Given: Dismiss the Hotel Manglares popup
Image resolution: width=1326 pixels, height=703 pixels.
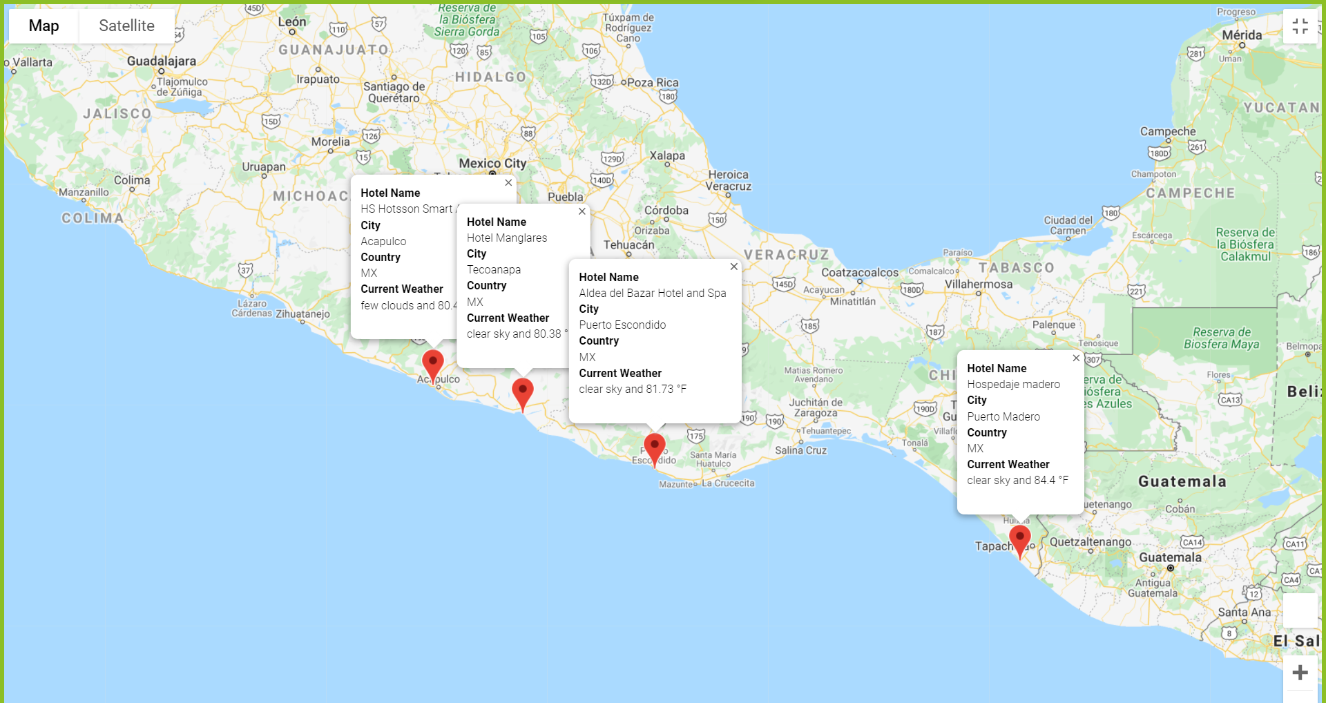Looking at the screenshot, I should (582, 211).
